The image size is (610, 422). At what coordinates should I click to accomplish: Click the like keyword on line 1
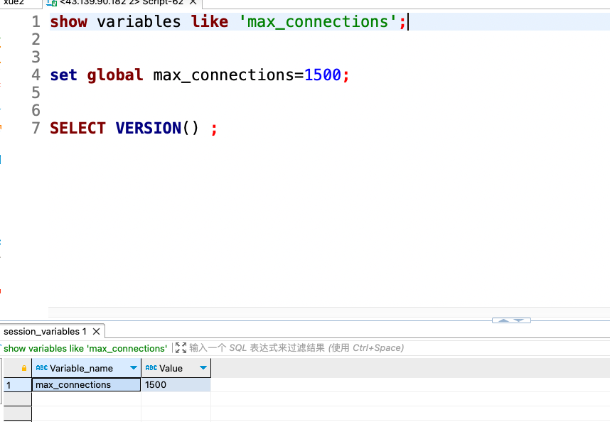[x=209, y=22]
